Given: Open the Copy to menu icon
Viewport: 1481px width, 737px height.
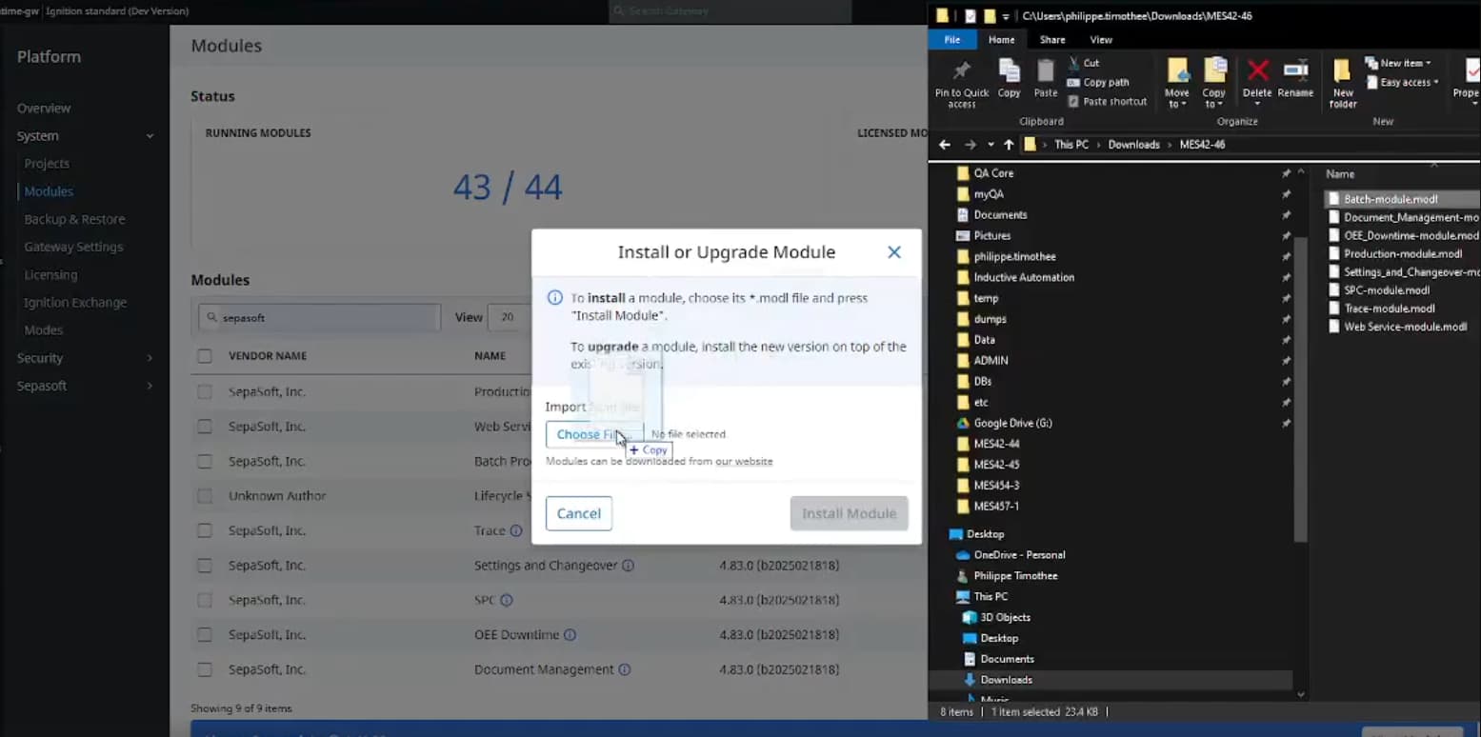Looking at the screenshot, I should (1214, 70).
